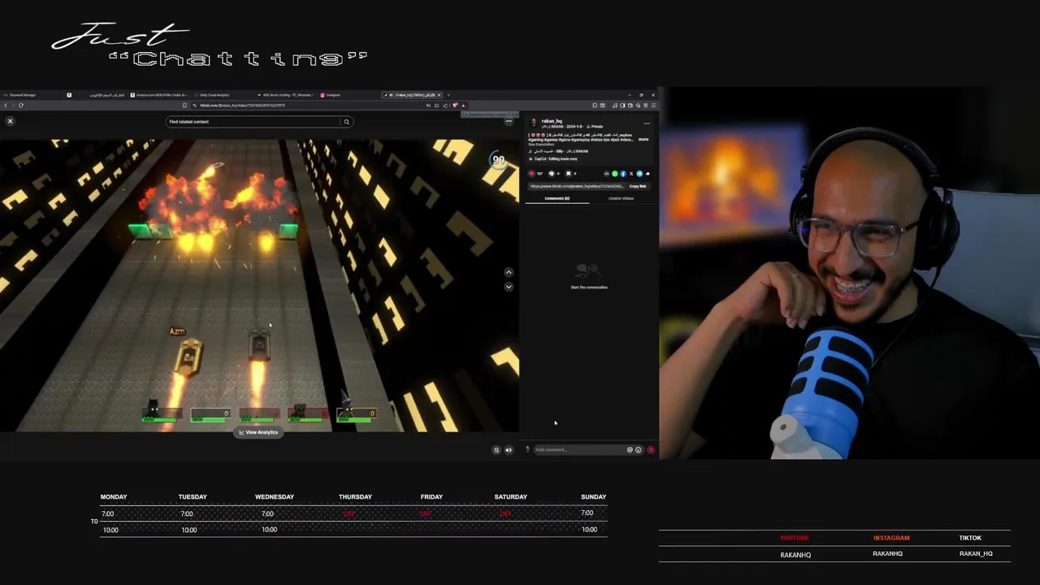Switch to the Comments tab
This screenshot has height=585, width=1040.
(557, 198)
